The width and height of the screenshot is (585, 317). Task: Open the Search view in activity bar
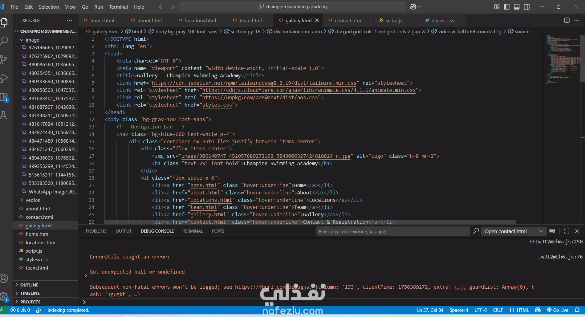[4, 41]
